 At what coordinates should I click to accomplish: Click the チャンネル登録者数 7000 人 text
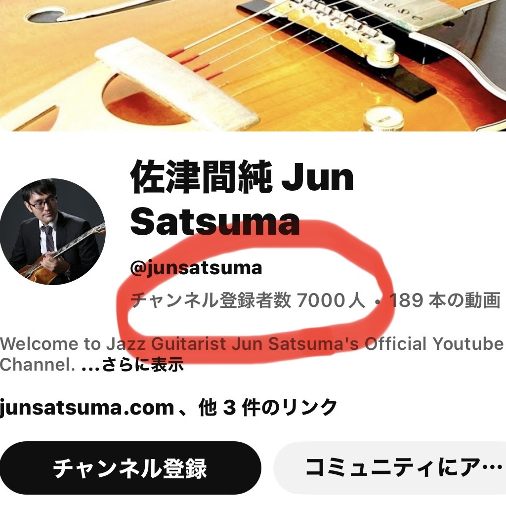coord(248,300)
